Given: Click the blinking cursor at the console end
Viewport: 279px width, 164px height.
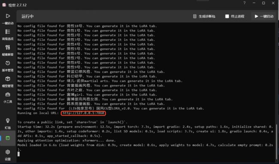Looking at the screenshot, I should [18, 154].
